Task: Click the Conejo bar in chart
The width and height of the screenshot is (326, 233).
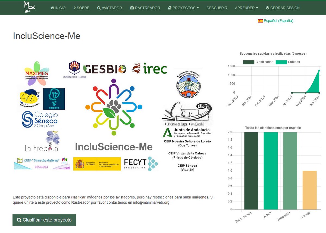Action: [309, 190]
